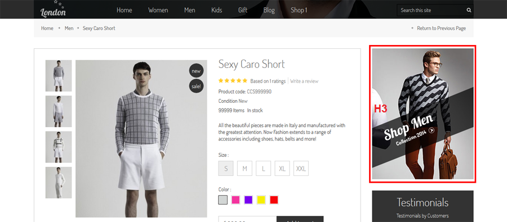
Task: Open the Women menu
Action: point(158,10)
